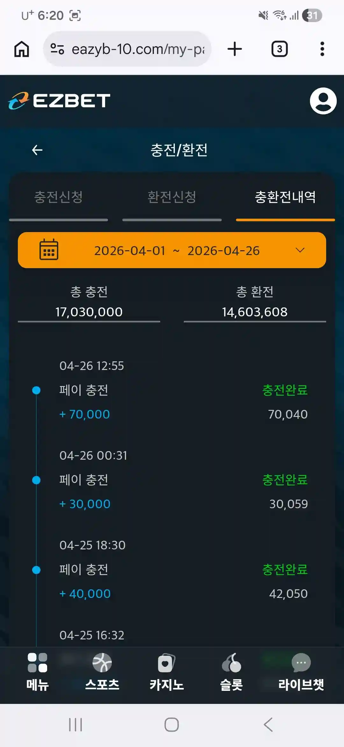
Task: Switch to the 환전신청 tab
Action: click(172, 197)
